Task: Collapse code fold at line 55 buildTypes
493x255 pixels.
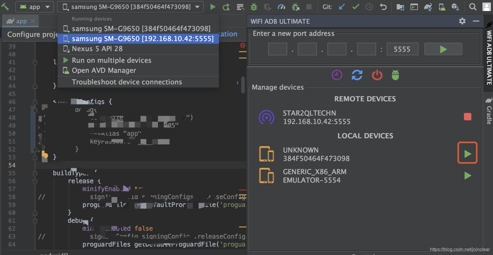Action: click(x=35, y=173)
